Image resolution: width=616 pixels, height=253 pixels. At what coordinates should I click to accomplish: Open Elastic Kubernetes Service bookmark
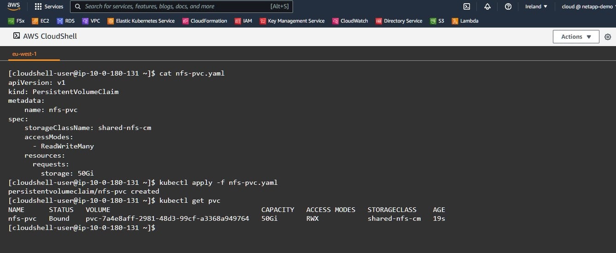click(141, 21)
